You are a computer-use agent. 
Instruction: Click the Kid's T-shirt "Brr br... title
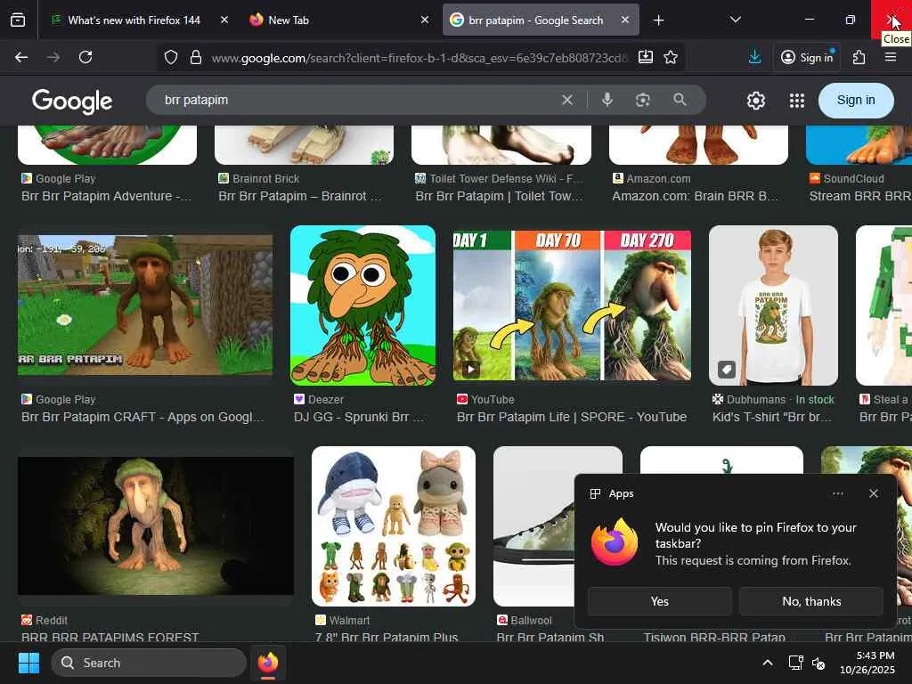pyautogui.click(x=772, y=417)
